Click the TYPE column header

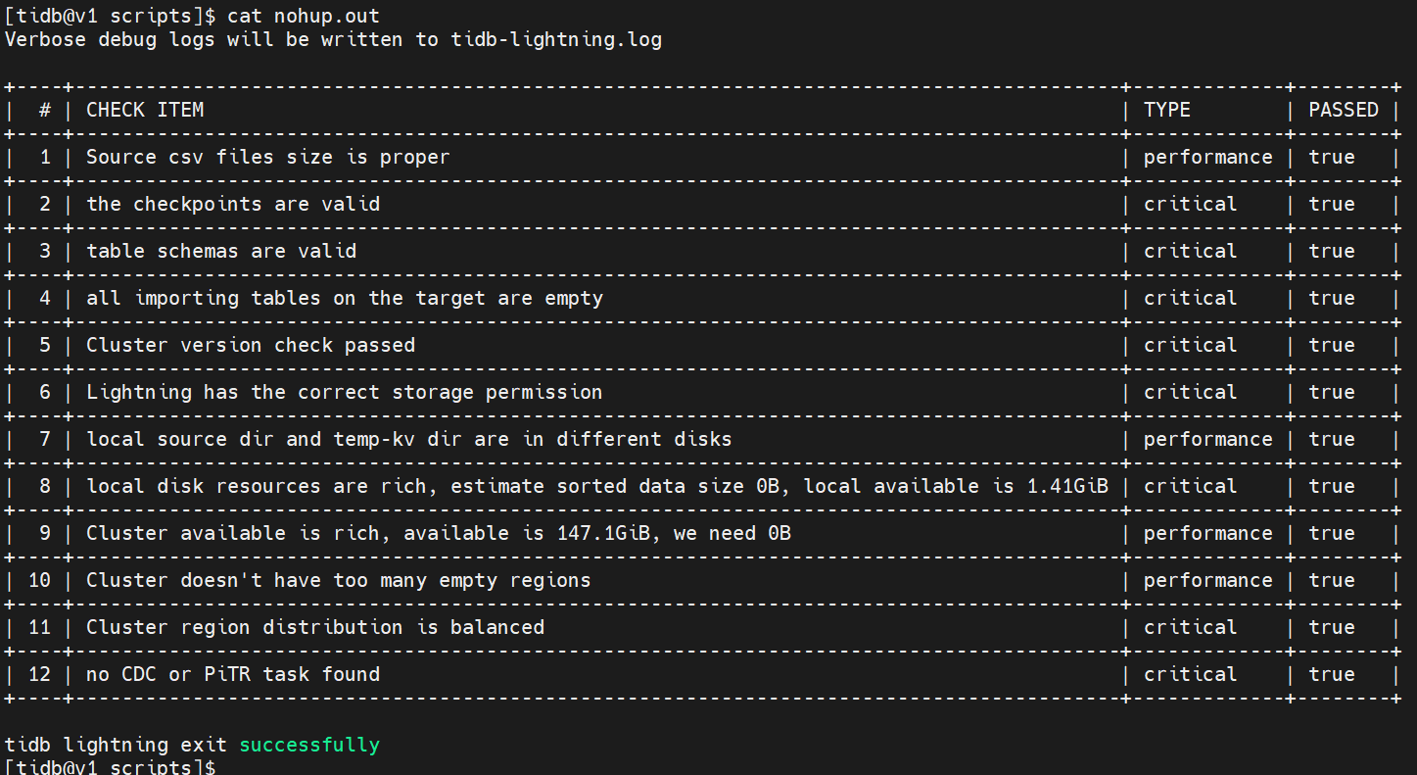pyautogui.click(x=1167, y=110)
